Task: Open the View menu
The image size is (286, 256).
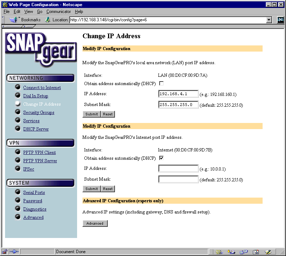Action: click(x=29, y=12)
